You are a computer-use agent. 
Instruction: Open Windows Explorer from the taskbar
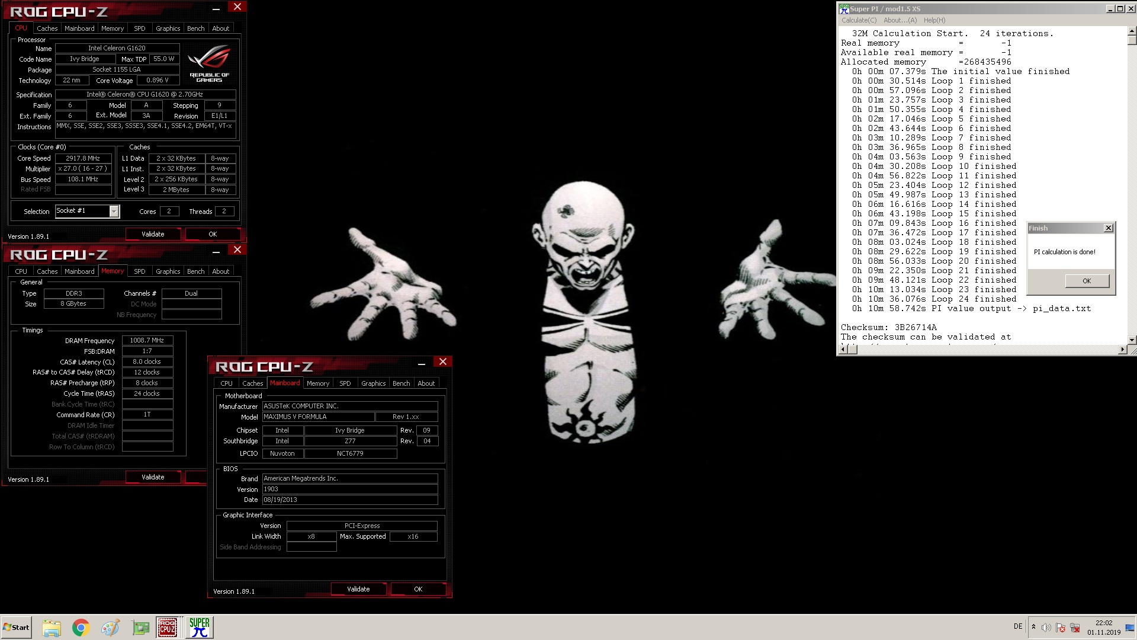point(52,628)
